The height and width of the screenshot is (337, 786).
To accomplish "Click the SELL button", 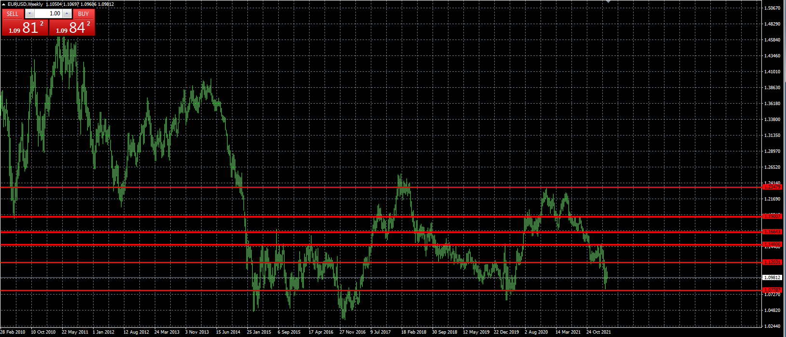I will [x=13, y=14].
